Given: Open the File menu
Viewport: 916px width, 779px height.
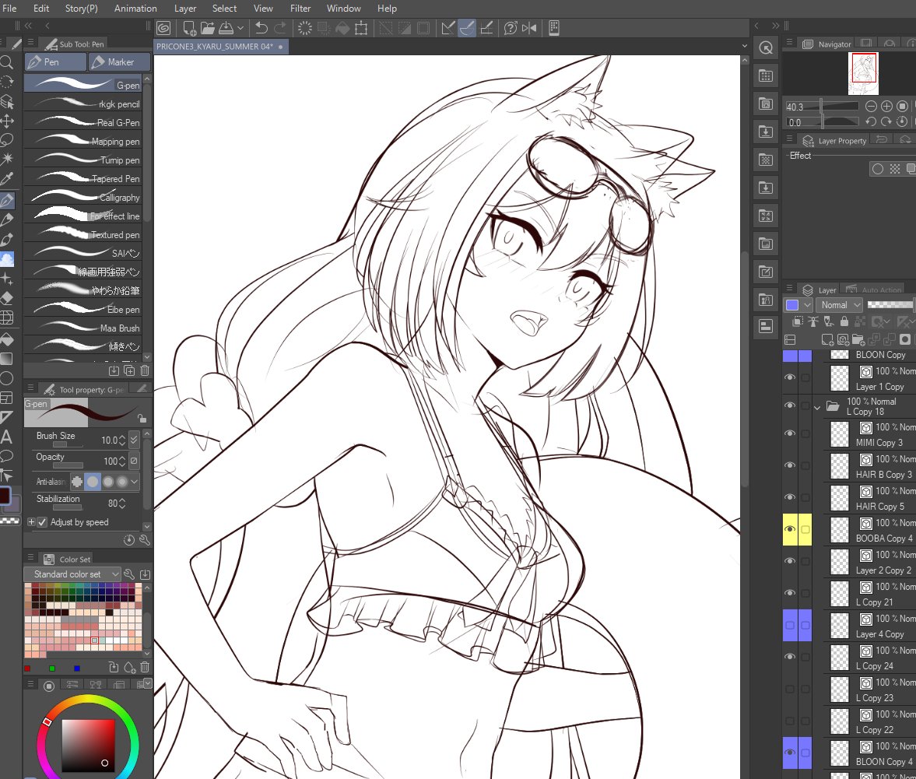Looking at the screenshot, I should 9,9.
